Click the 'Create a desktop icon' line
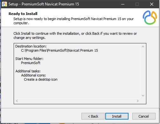 tap(41, 79)
